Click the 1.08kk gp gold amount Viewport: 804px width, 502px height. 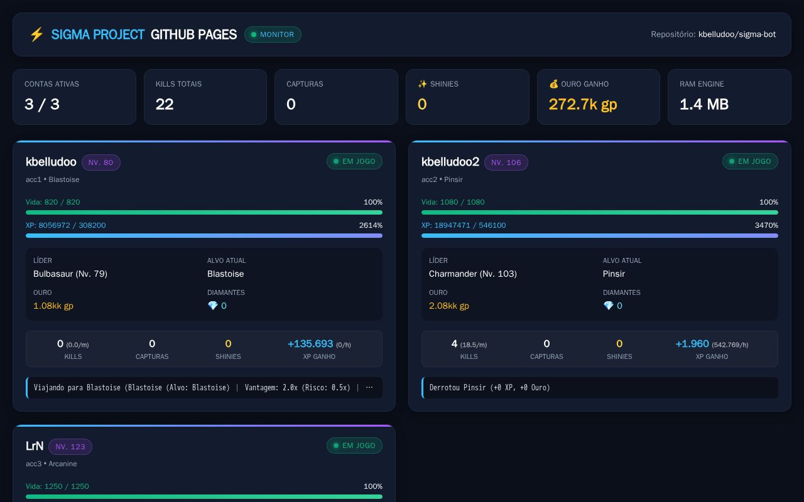(53, 306)
